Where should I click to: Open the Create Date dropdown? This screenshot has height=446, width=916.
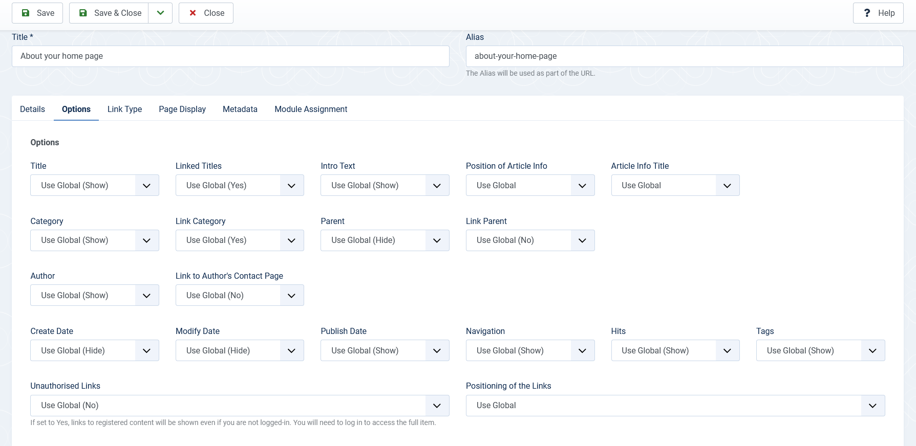pos(95,350)
